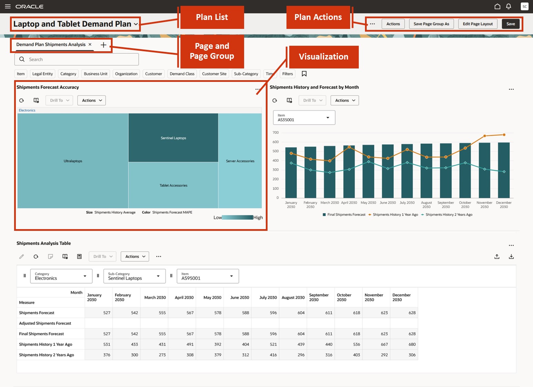This screenshot has height=387, width=533.
Task: Open the Sub-Category Sentinel Laptops dropdown
Action: tap(135, 276)
